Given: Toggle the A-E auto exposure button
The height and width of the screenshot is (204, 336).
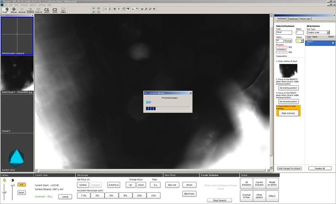Looking at the screenshot, I should [22, 184].
